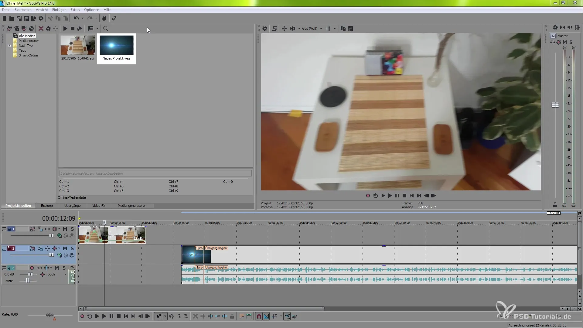Expand the Nach Typ tree node
The width and height of the screenshot is (583, 328).
tap(10, 46)
